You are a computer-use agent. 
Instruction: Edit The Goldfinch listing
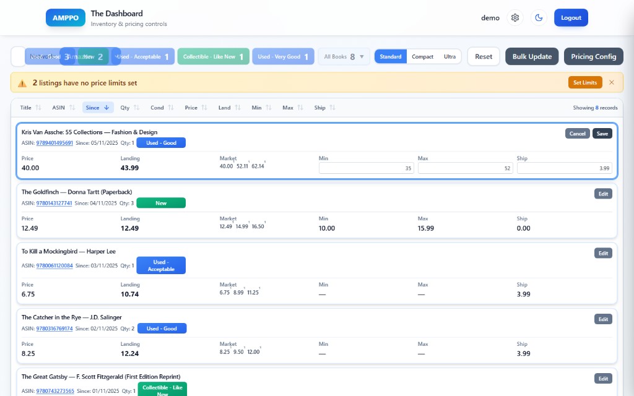[x=603, y=194]
